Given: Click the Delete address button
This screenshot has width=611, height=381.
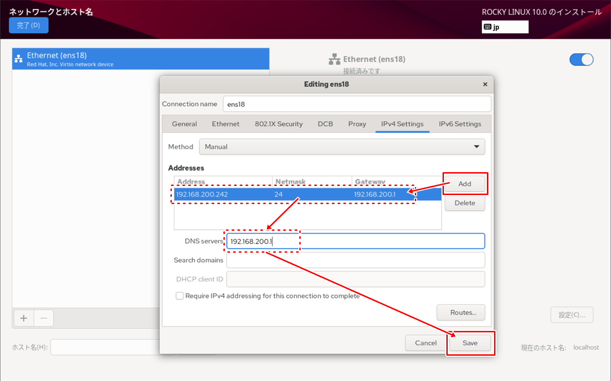Looking at the screenshot, I should coord(464,203).
